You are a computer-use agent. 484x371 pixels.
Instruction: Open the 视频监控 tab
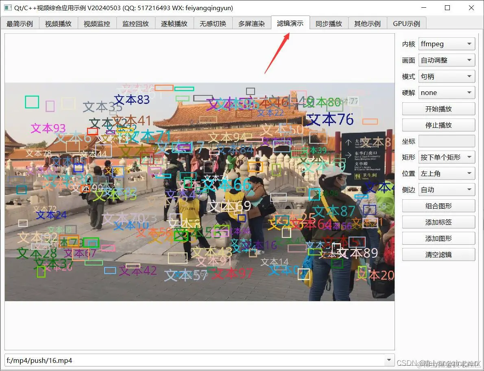click(96, 23)
